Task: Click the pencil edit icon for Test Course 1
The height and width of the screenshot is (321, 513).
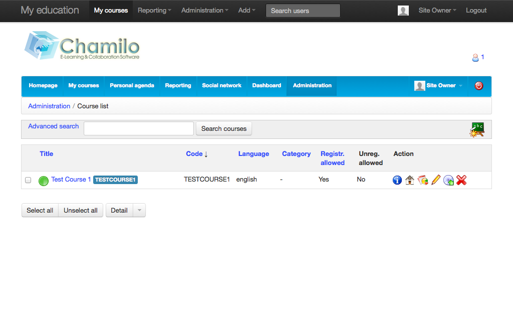Action: pyautogui.click(x=436, y=180)
